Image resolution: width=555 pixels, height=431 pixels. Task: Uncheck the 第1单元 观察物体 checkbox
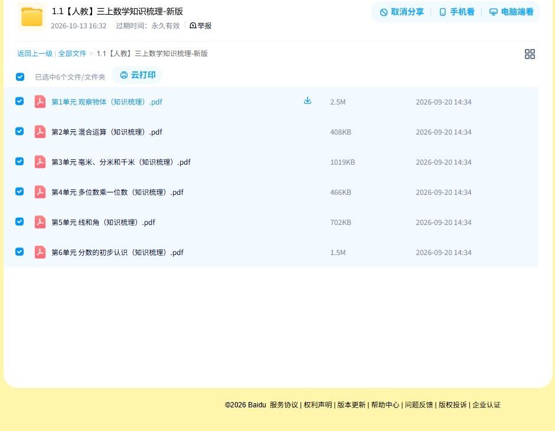pyautogui.click(x=19, y=101)
